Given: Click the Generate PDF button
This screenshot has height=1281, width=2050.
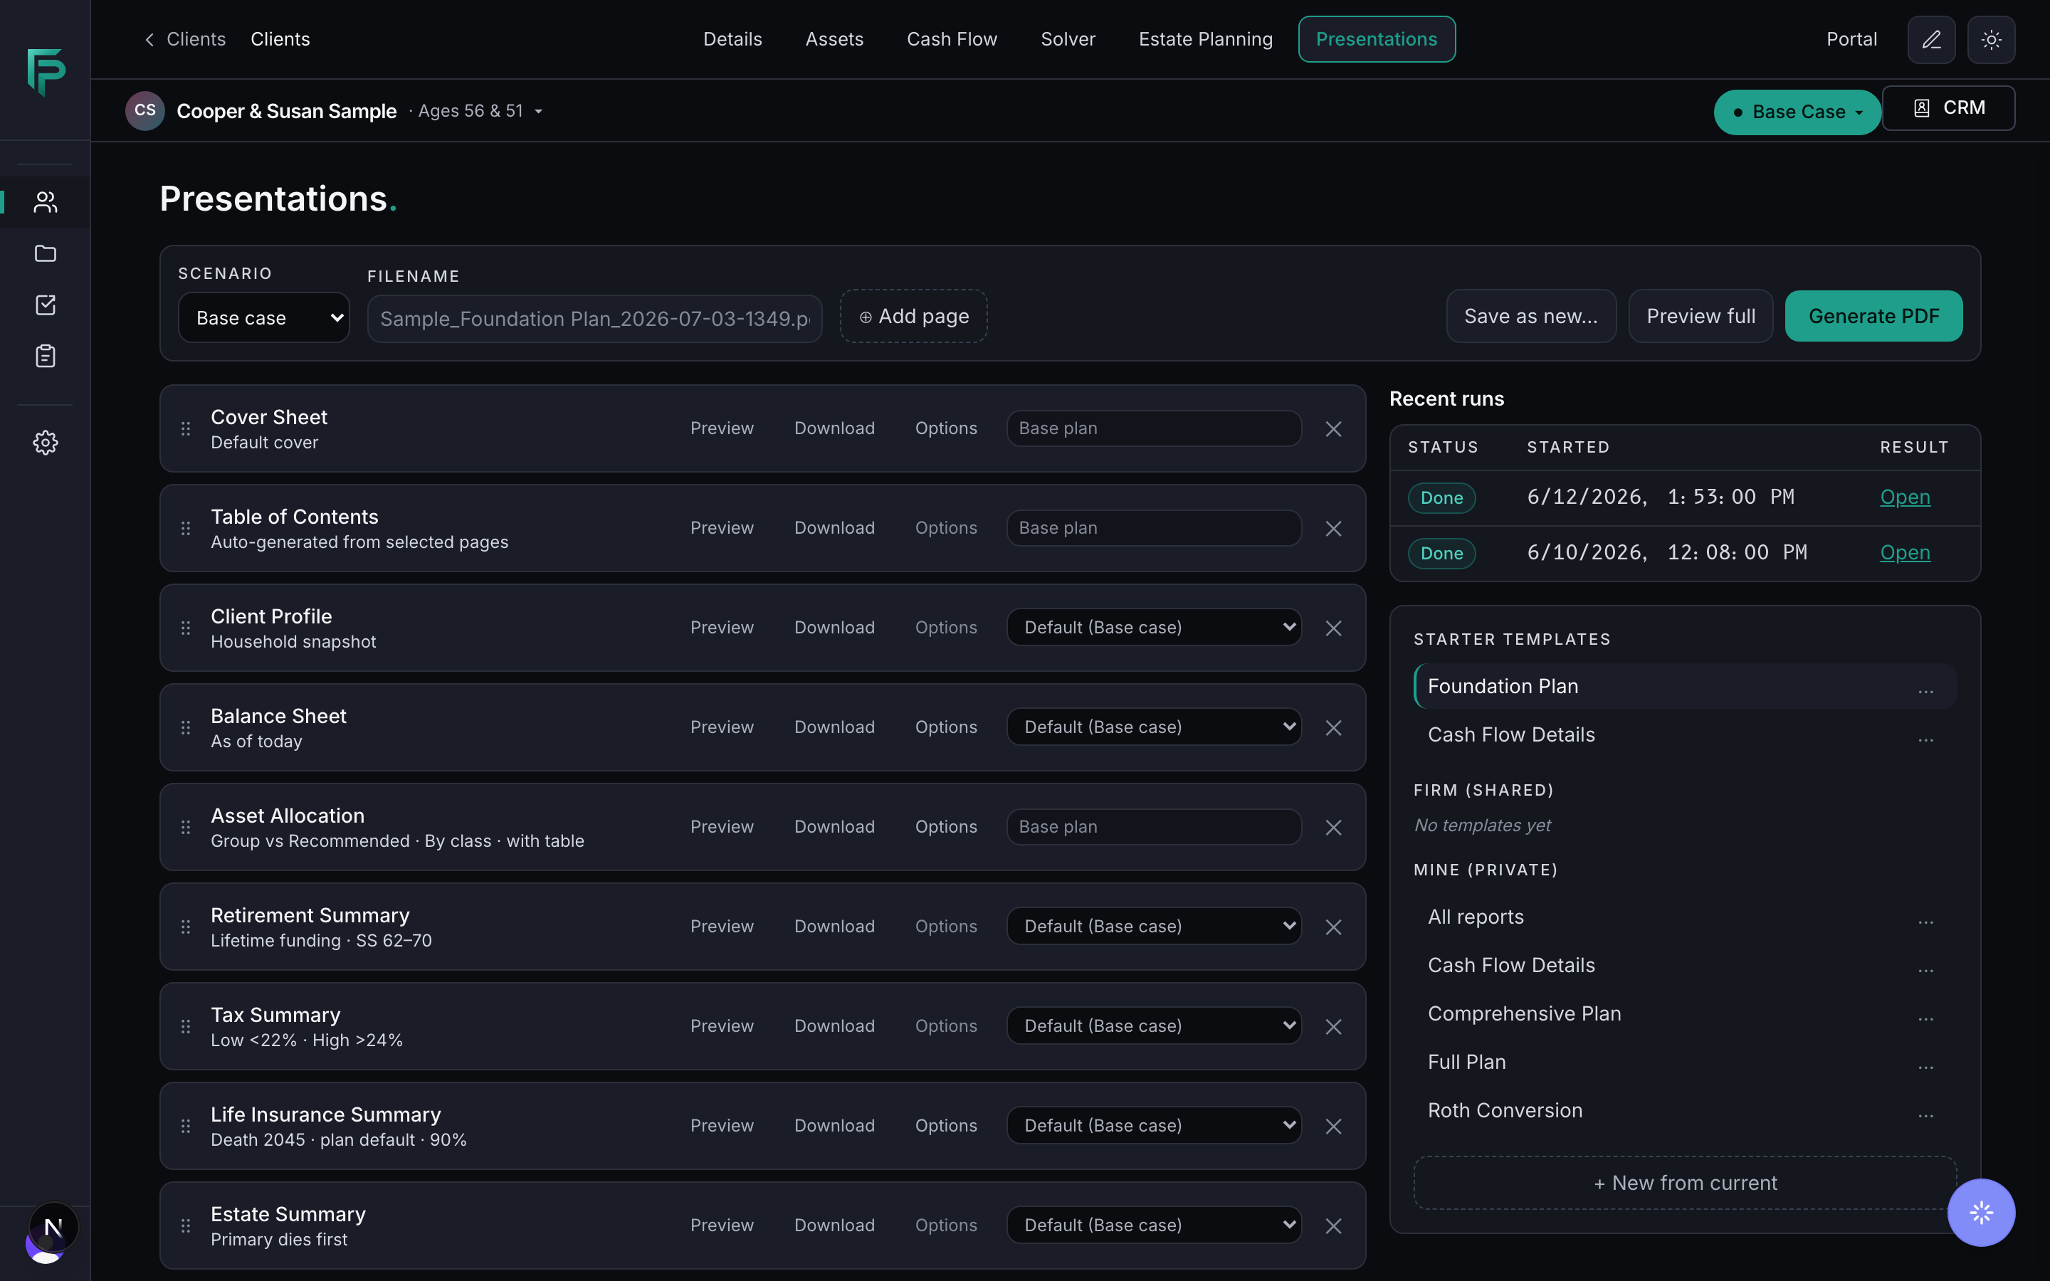Looking at the screenshot, I should click(1873, 316).
